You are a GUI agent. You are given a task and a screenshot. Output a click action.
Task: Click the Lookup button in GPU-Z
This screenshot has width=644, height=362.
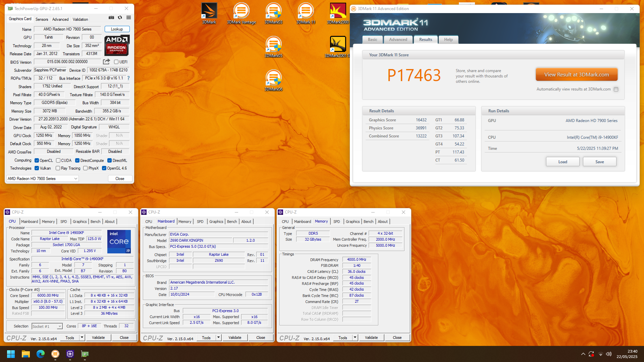pos(117,29)
